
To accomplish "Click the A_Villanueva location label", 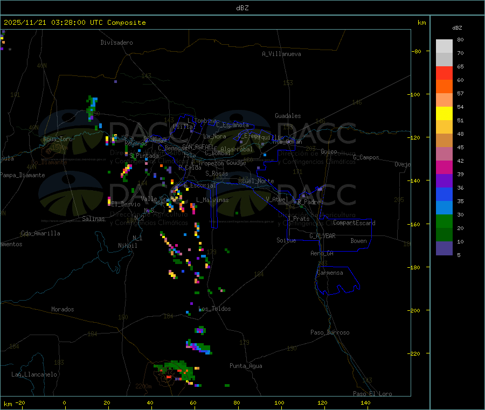I will 281,54.
